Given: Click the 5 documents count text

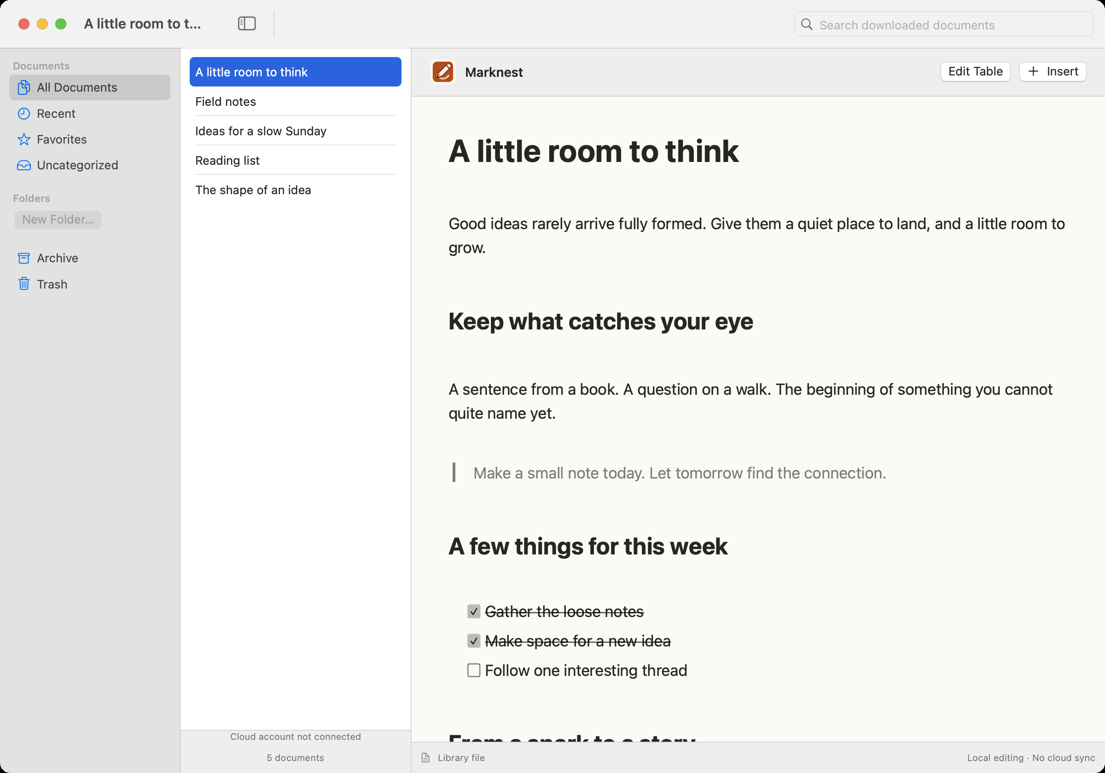Looking at the screenshot, I should pos(295,758).
